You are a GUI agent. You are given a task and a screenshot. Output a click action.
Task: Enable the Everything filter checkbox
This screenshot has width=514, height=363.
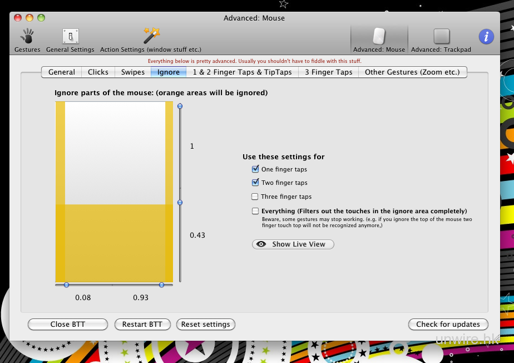tap(255, 211)
